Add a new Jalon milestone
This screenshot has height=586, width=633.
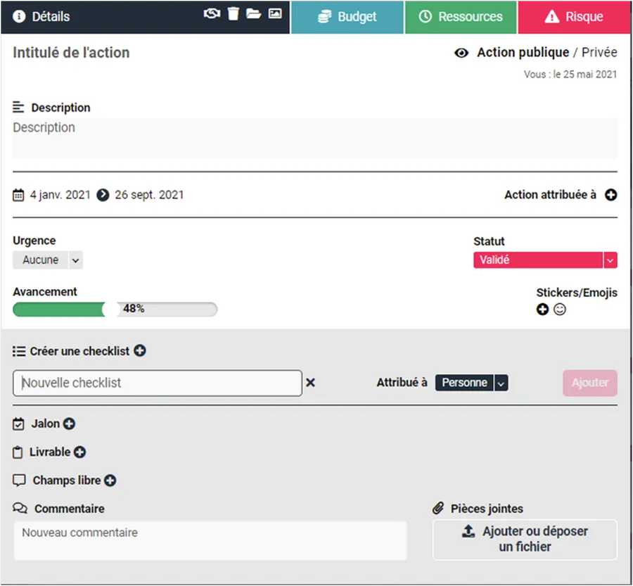click(69, 424)
